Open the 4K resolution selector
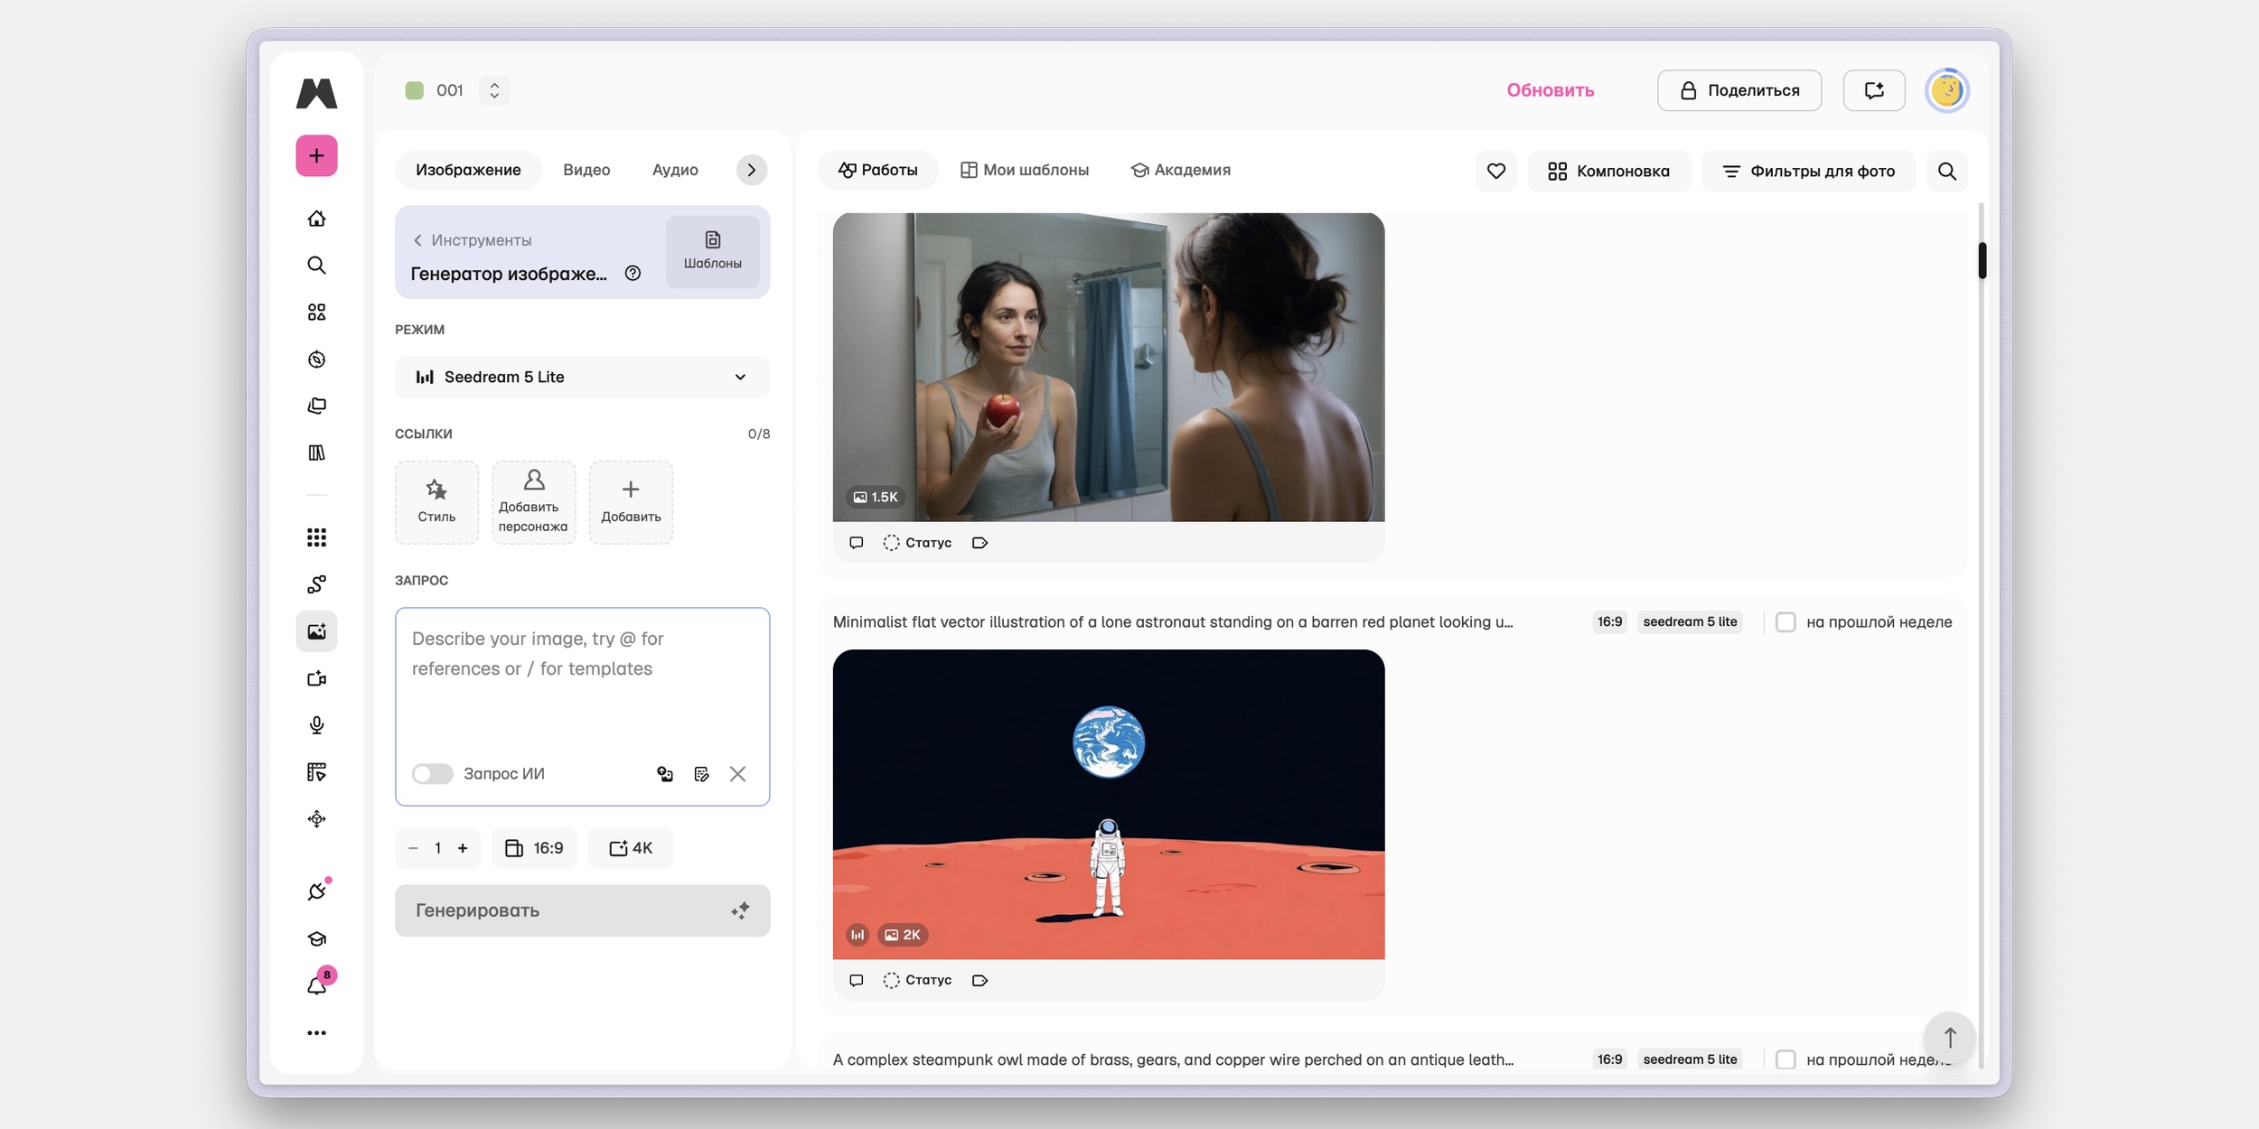 (631, 848)
